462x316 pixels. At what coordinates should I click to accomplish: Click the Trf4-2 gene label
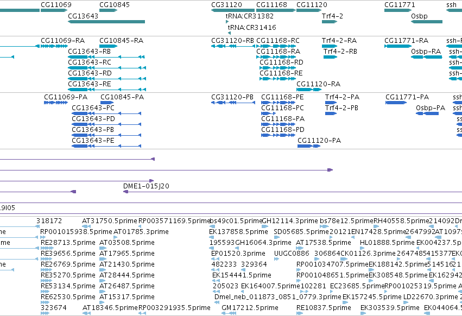[332, 16]
